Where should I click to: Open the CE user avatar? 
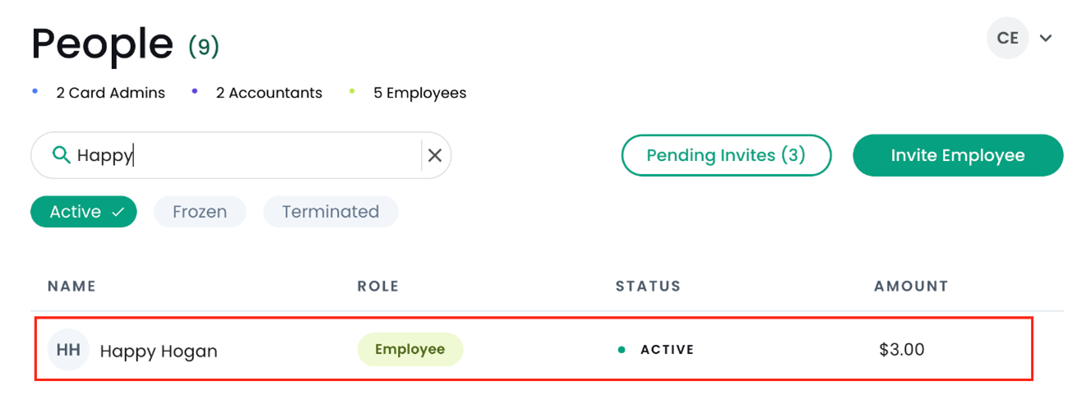pos(1007,38)
